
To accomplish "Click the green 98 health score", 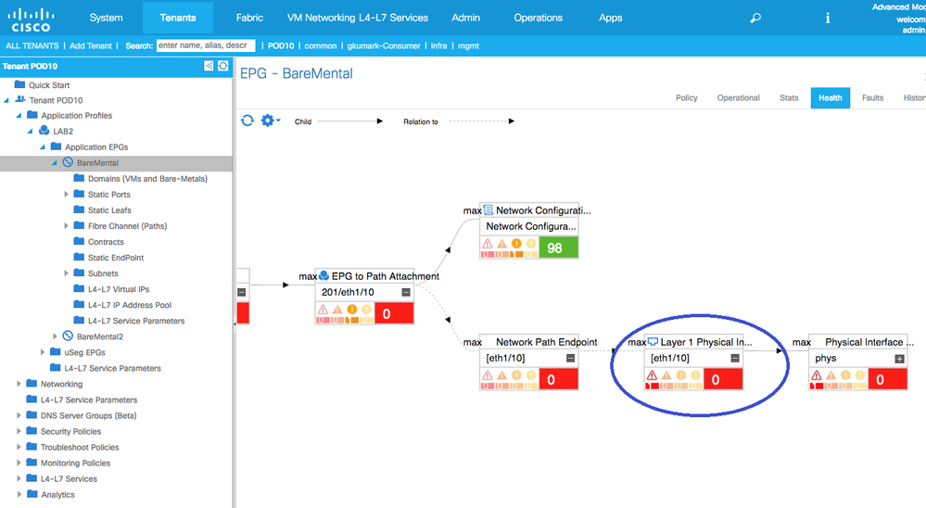I will pos(558,248).
